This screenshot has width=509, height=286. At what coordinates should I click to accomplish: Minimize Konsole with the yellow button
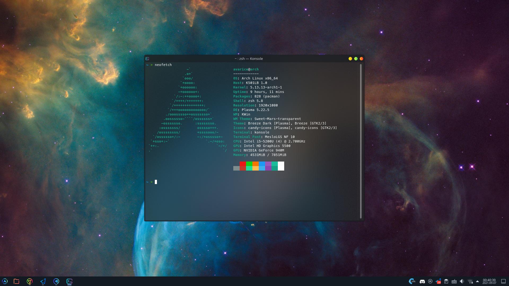[x=350, y=59]
